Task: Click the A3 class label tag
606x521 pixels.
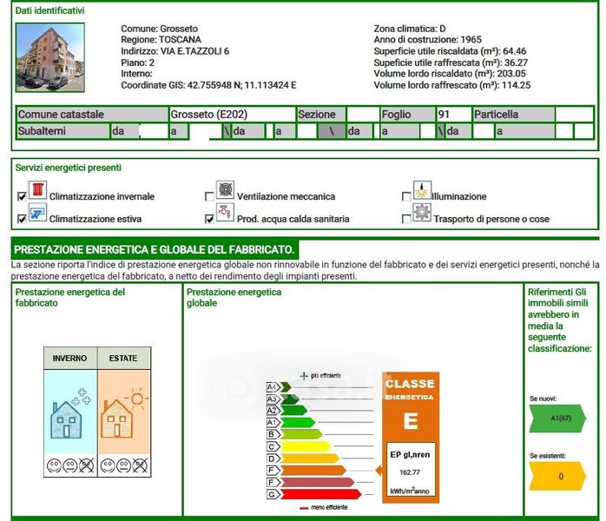Action: [273, 399]
